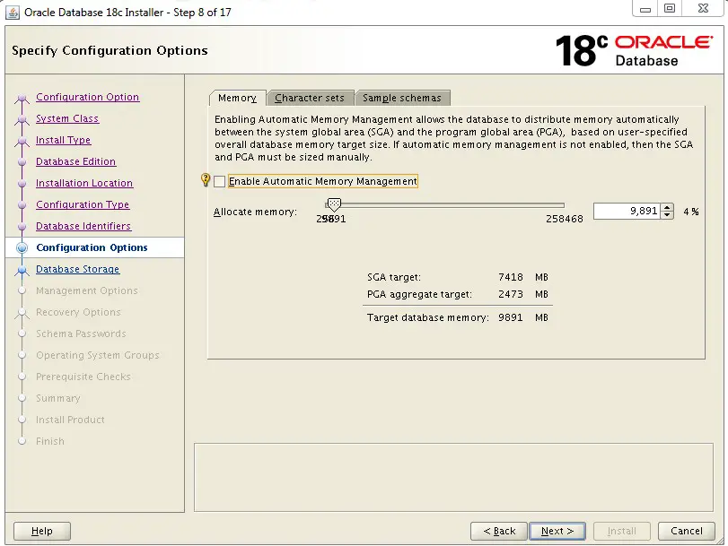The image size is (728, 546).
Task: Minimize the Oracle installer window
Action: tap(645, 9)
